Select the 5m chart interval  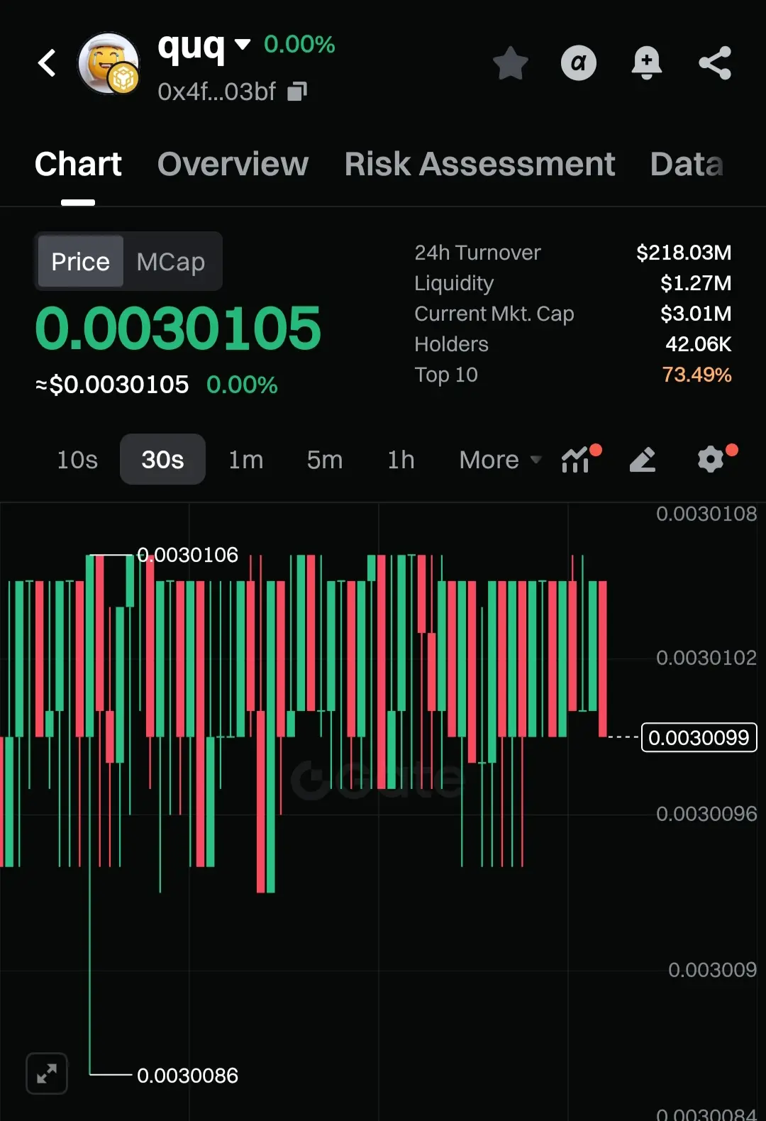point(324,460)
